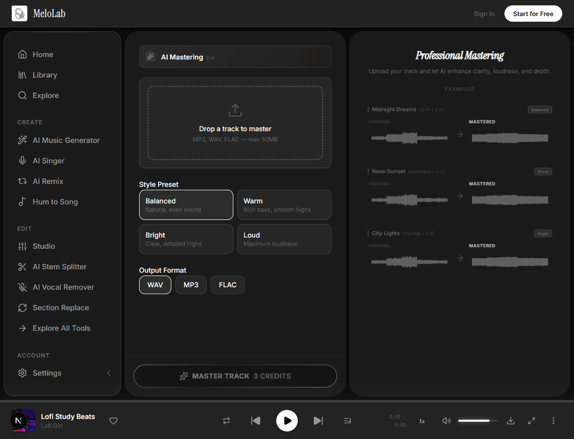Open the play queue icon
Screen dimensions: 574x439
point(348,420)
